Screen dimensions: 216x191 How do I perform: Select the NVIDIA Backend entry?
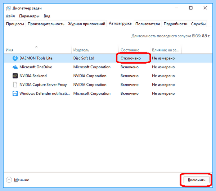pyautogui.click(x=33, y=76)
